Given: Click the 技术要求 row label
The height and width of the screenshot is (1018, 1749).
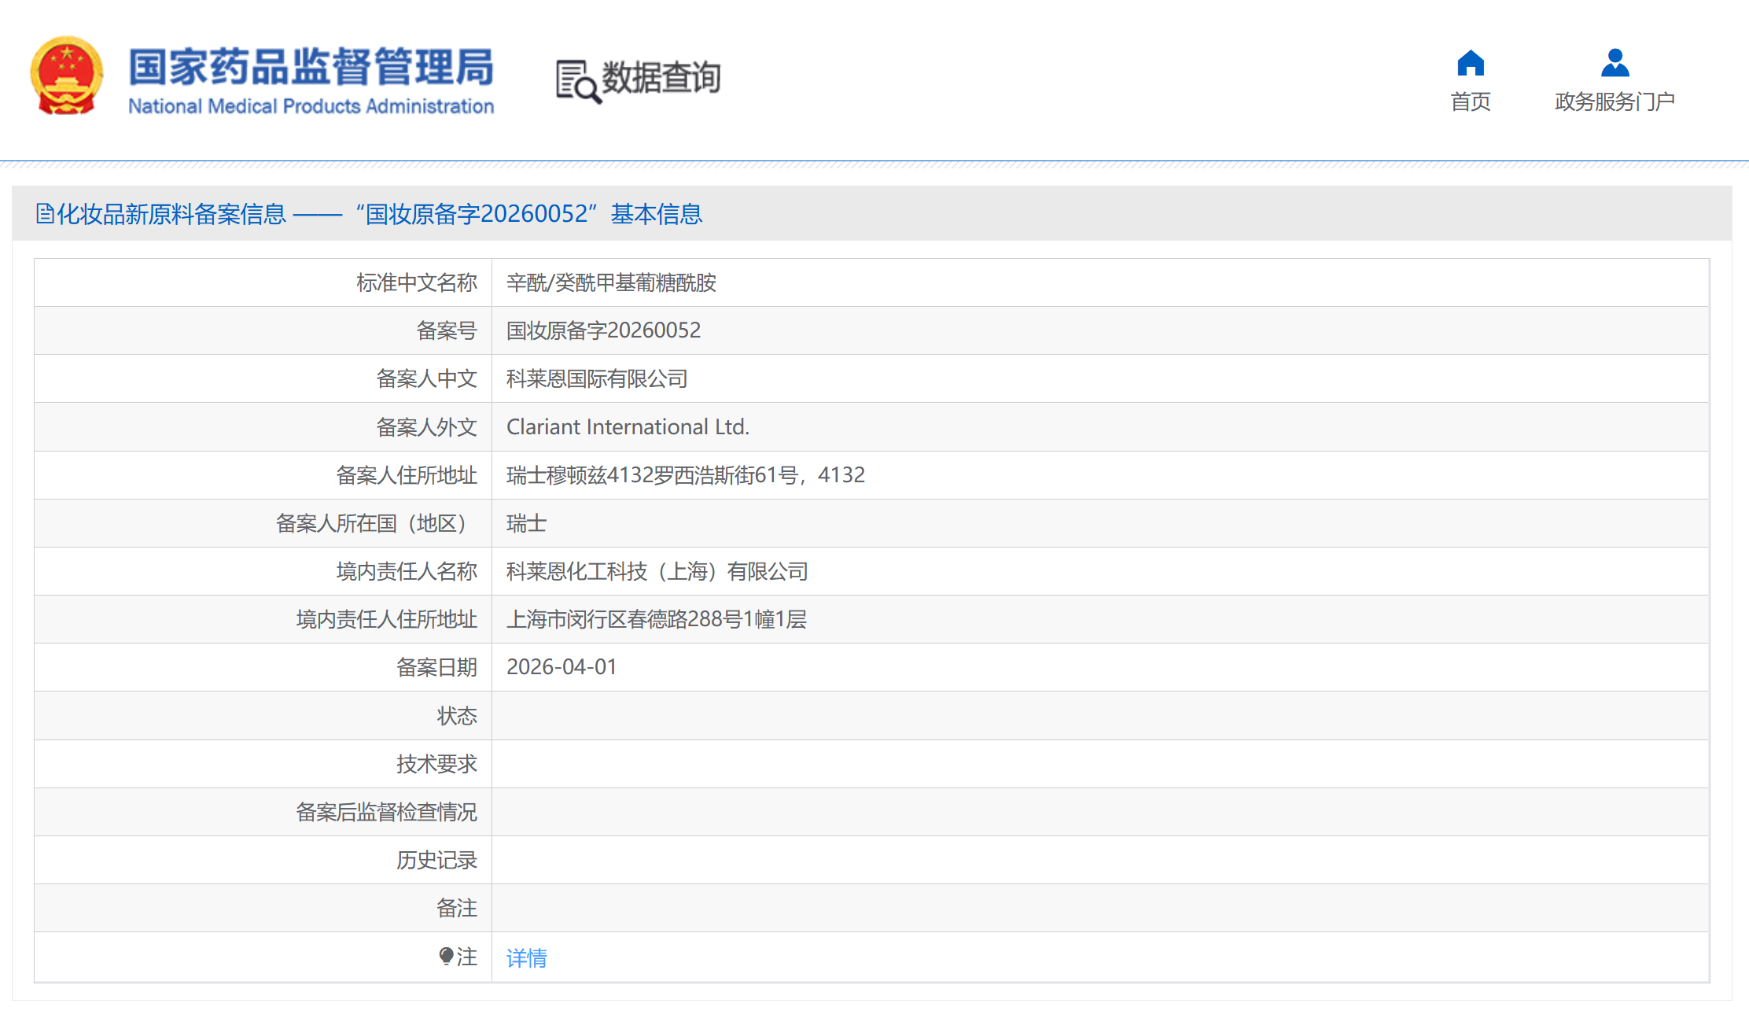Looking at the screenshot, I should pyautogui.click(x=436, y=764).
